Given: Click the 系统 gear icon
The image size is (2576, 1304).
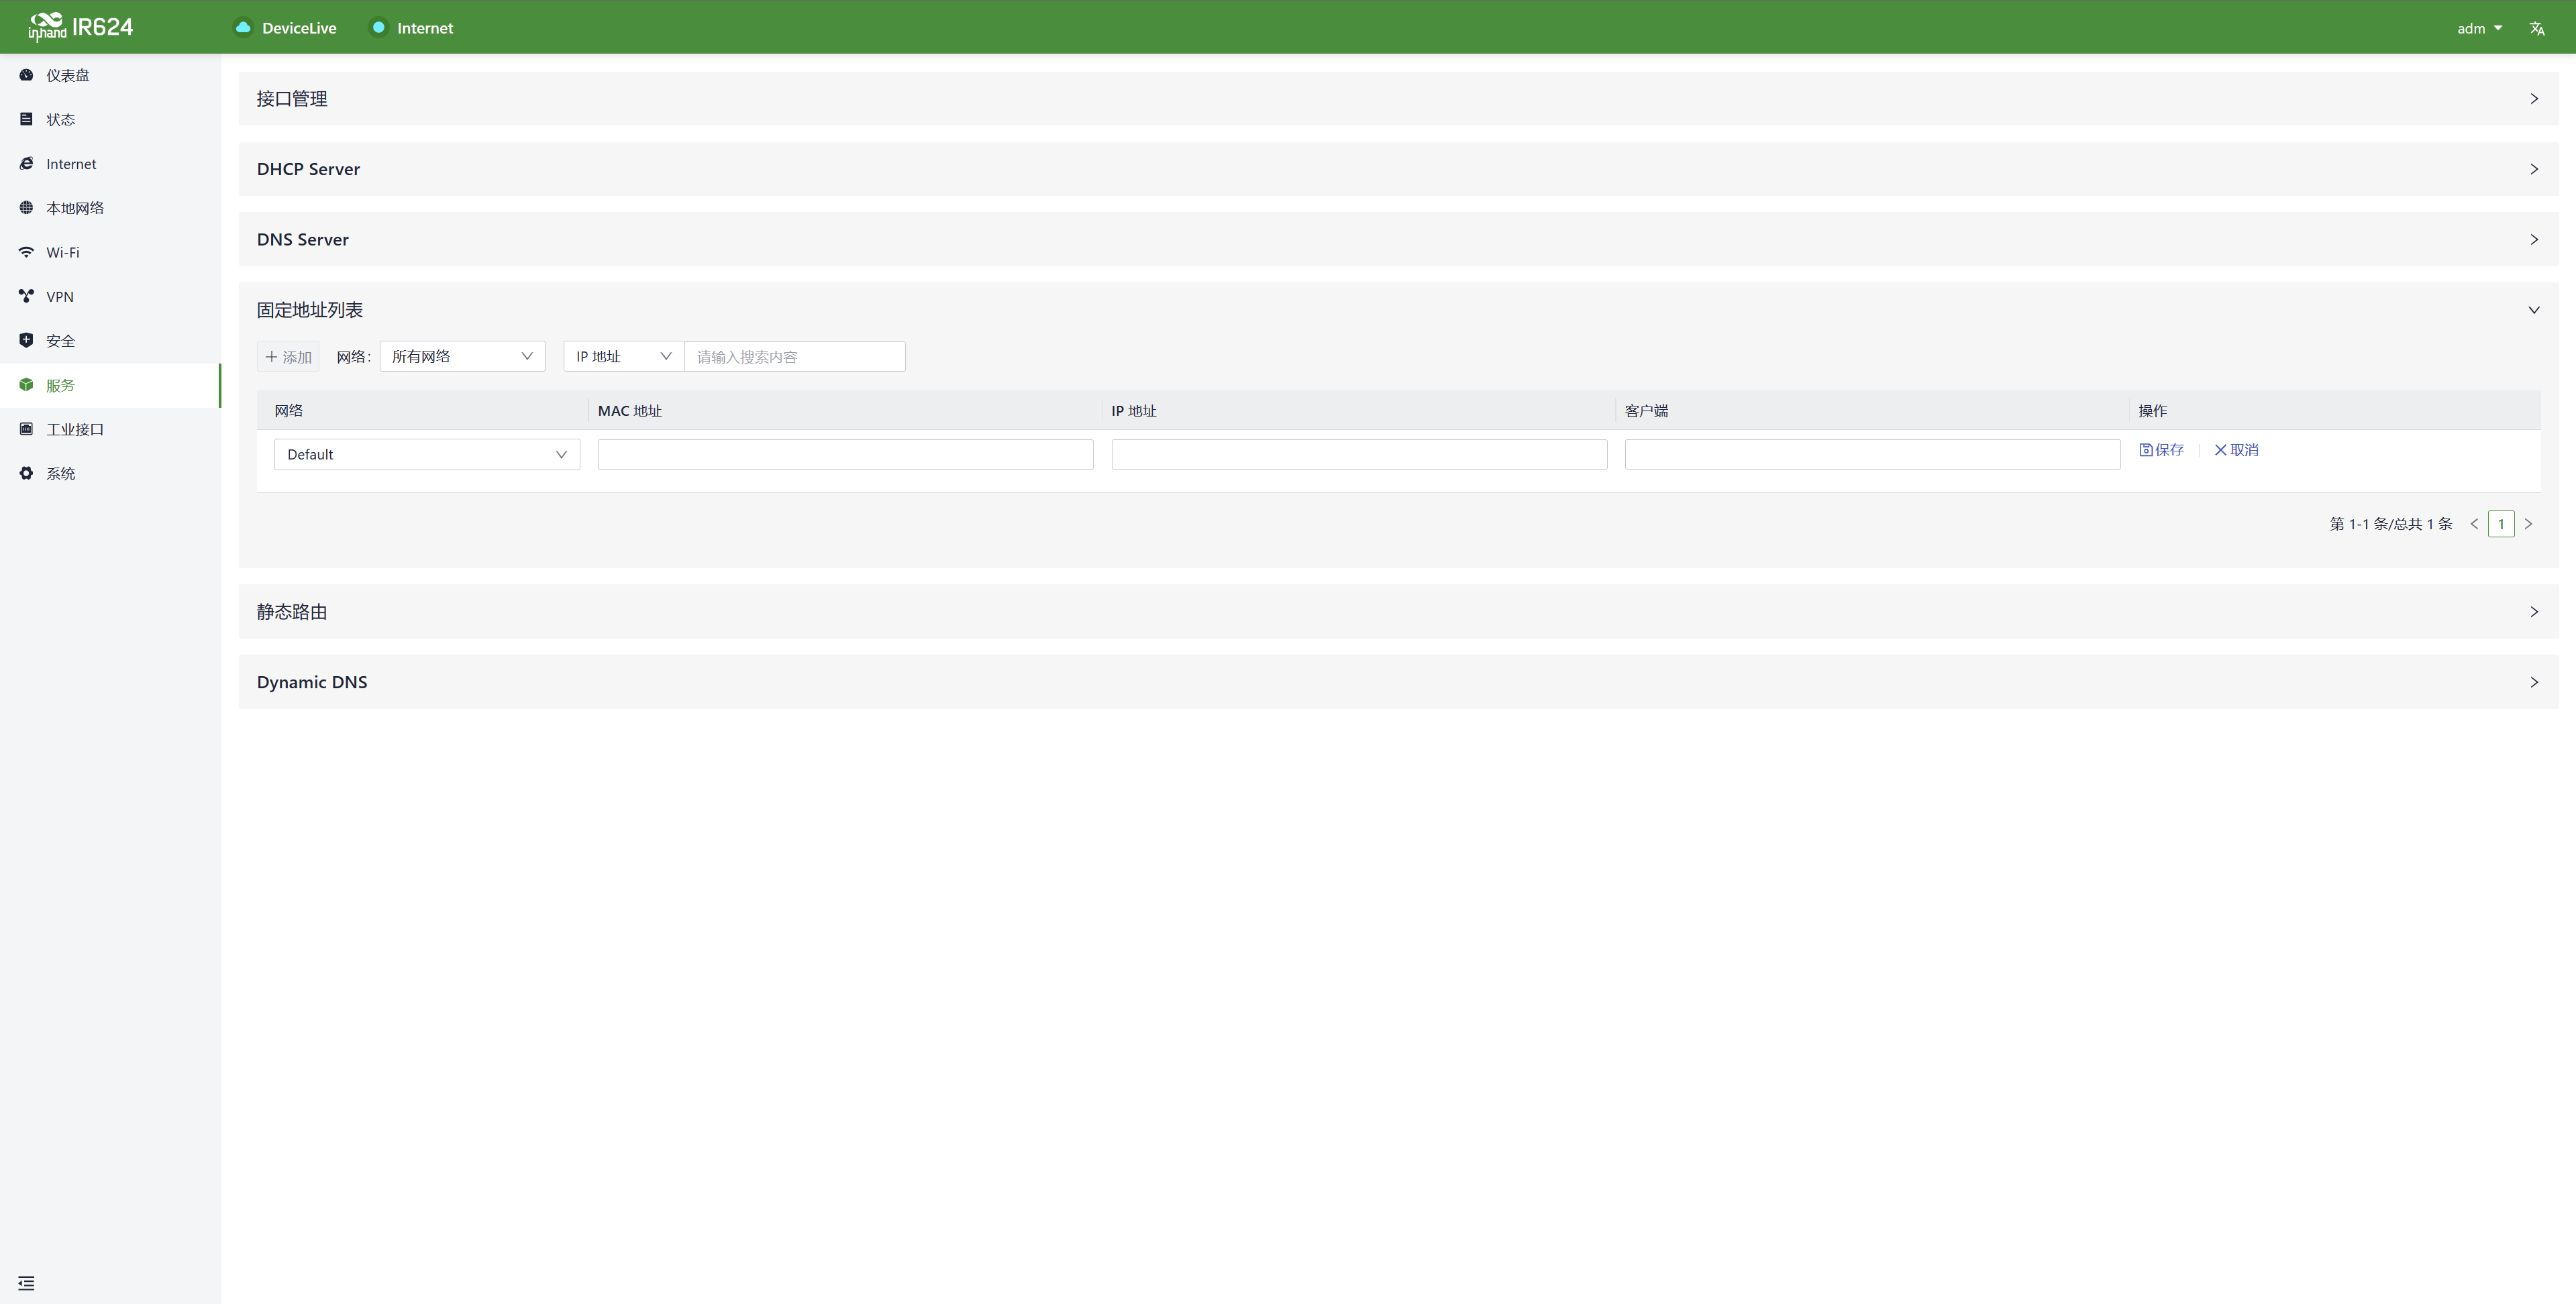Looking at the screenshot, I should [x=26, y=473].
